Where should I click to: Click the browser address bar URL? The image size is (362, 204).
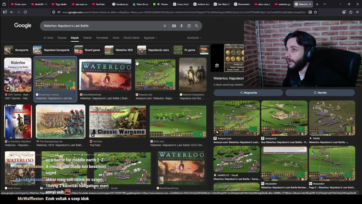(x=184, y=12)
